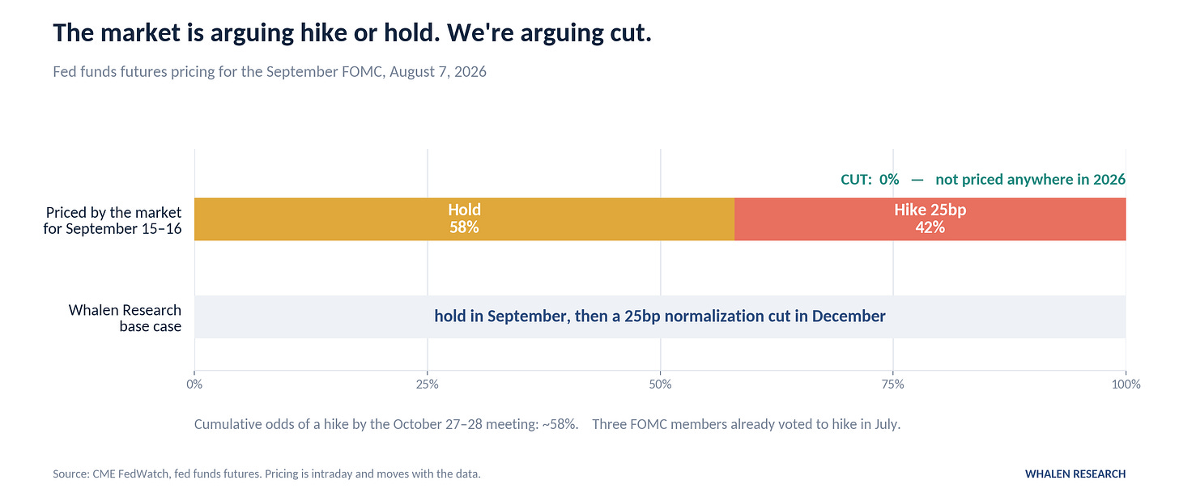Viewport: 1179px width, 497px height.
Task: Click the red Hike 25bp 42% segment
Action: 930,219
